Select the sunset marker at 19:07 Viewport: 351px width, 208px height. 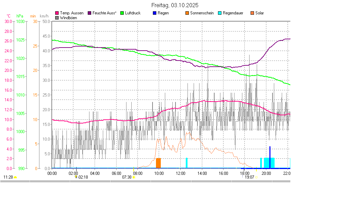pyautogui.click(x=256, y=177)
